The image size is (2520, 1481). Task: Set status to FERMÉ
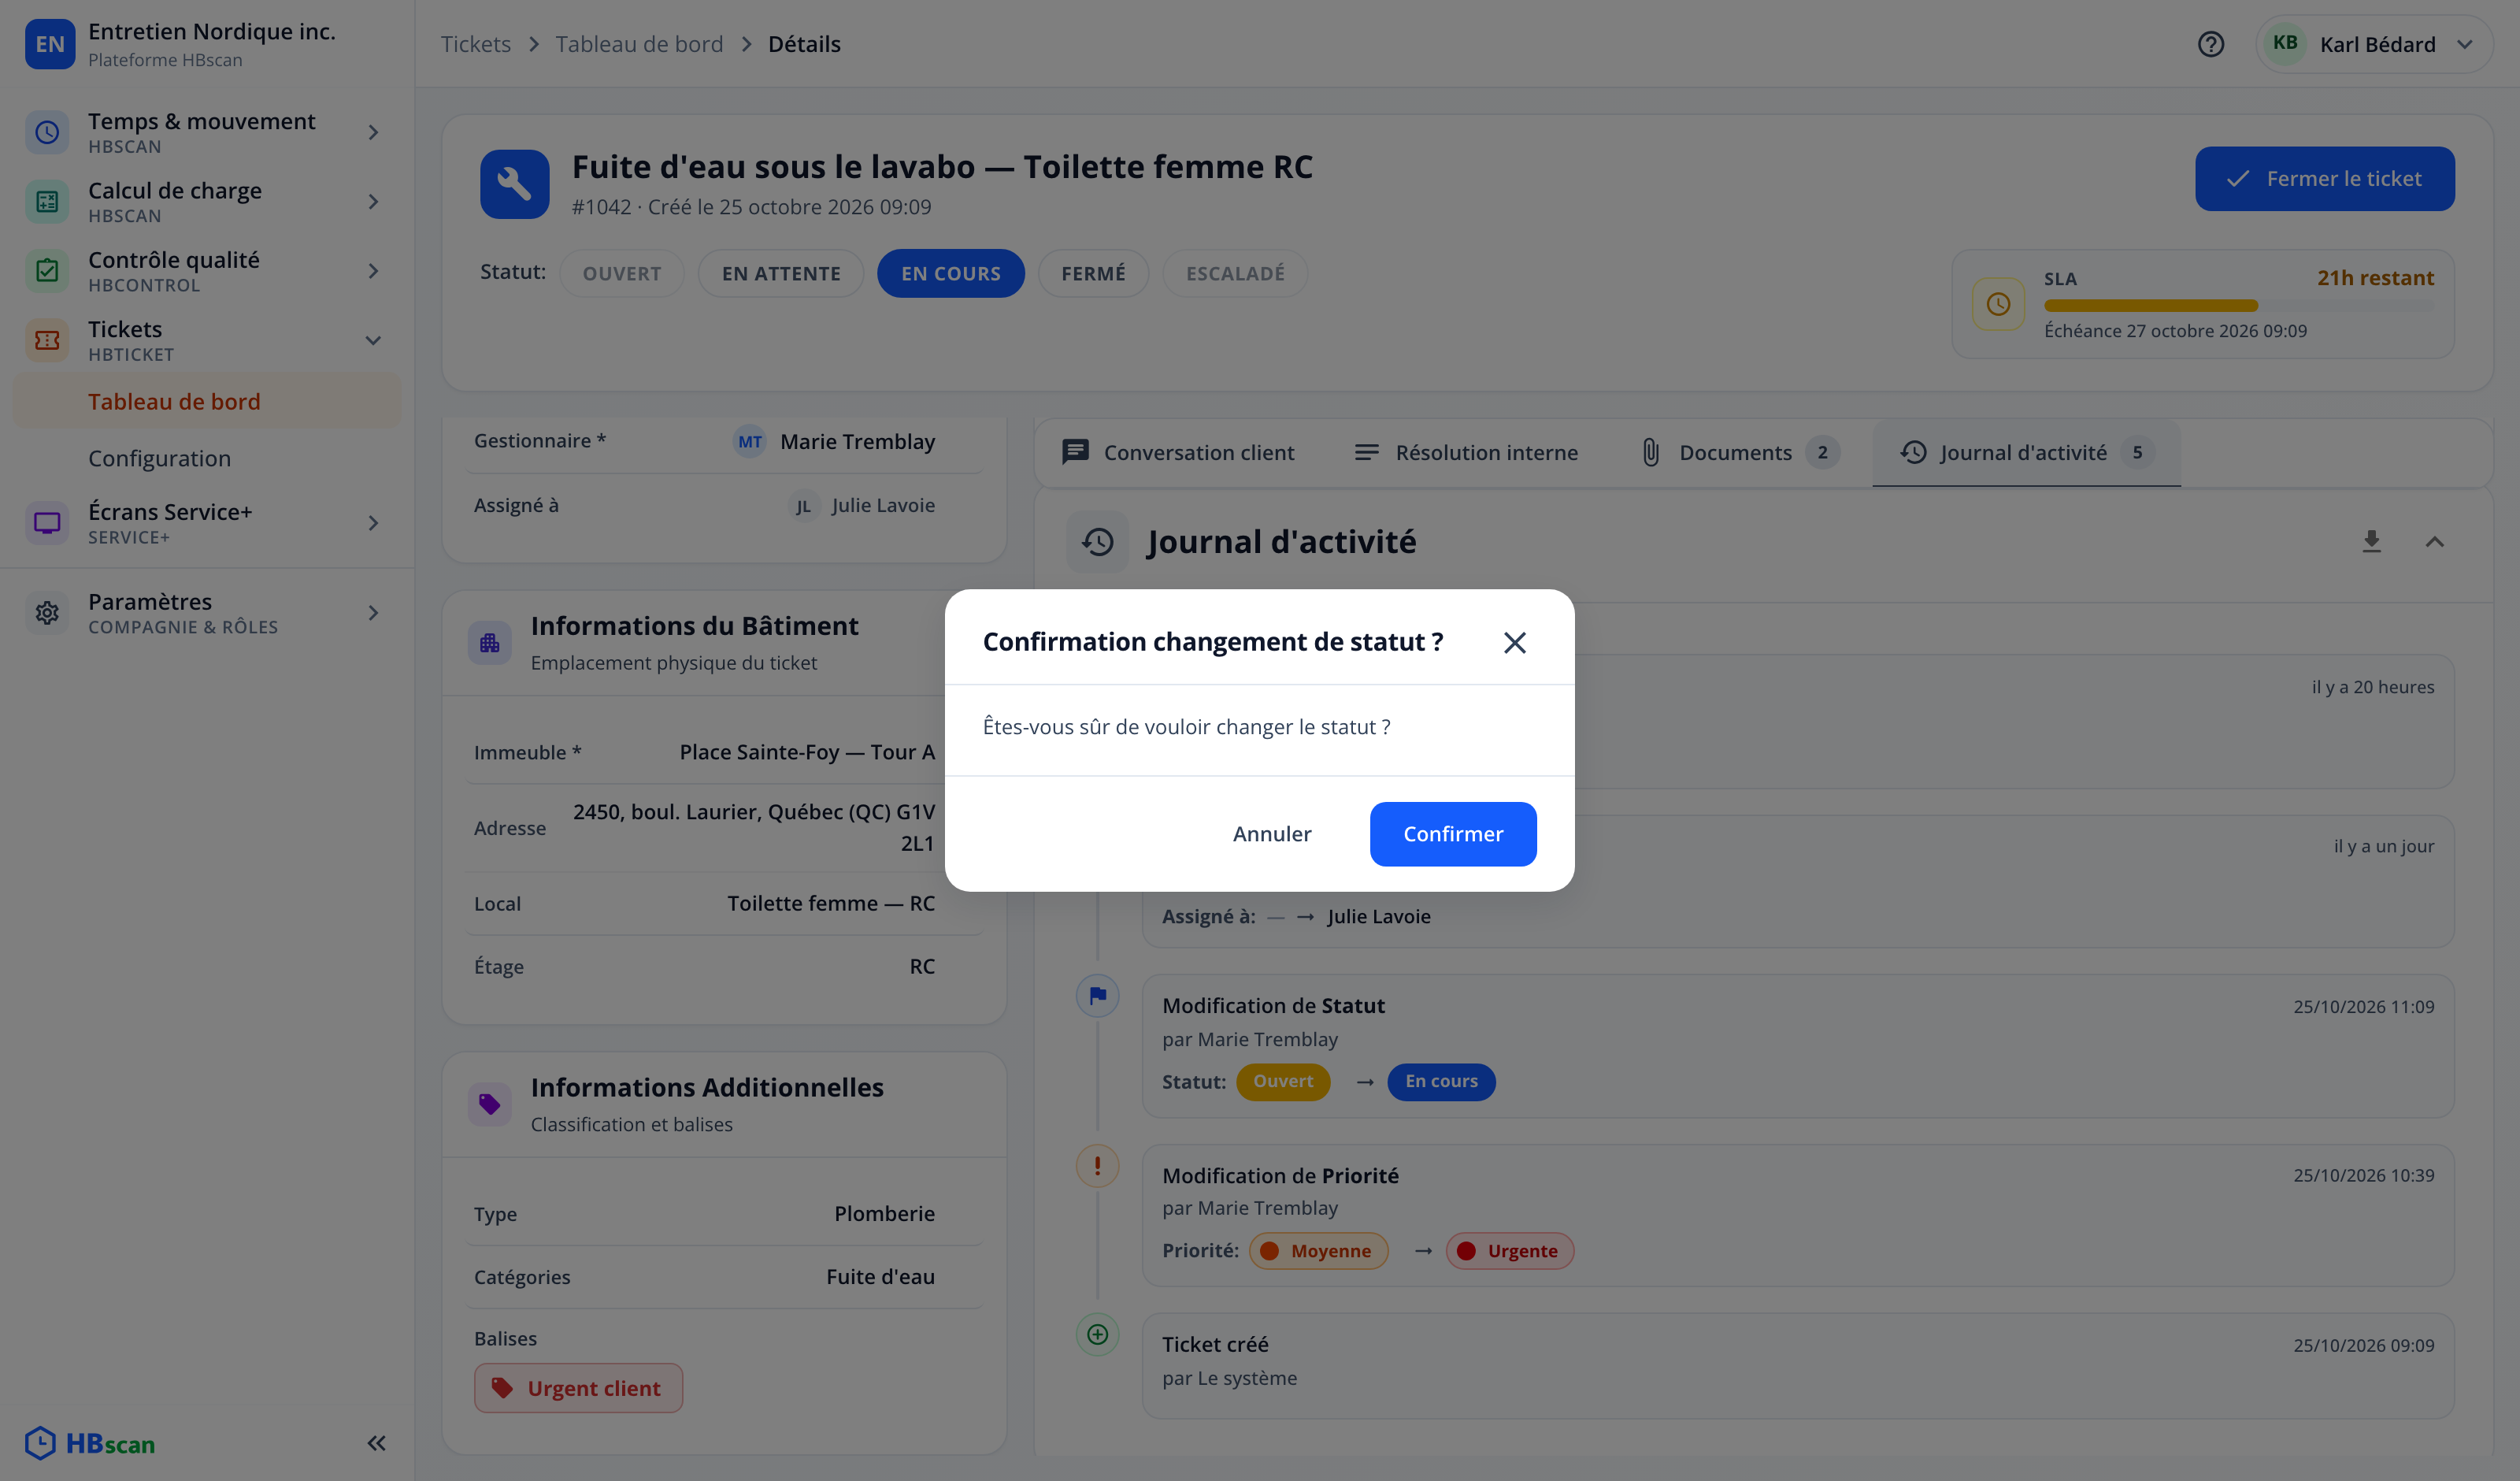pyautogui.click(x=1093, y=273)
